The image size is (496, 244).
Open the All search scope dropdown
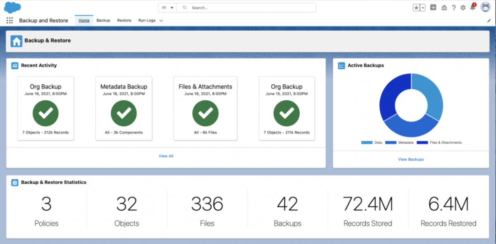(167, 7)
